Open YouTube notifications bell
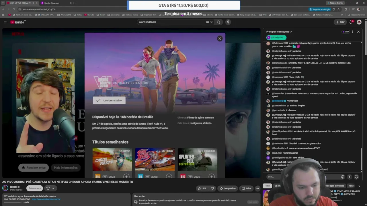The height and width of the screenshot is (206, 367). [x=351, y=22]
